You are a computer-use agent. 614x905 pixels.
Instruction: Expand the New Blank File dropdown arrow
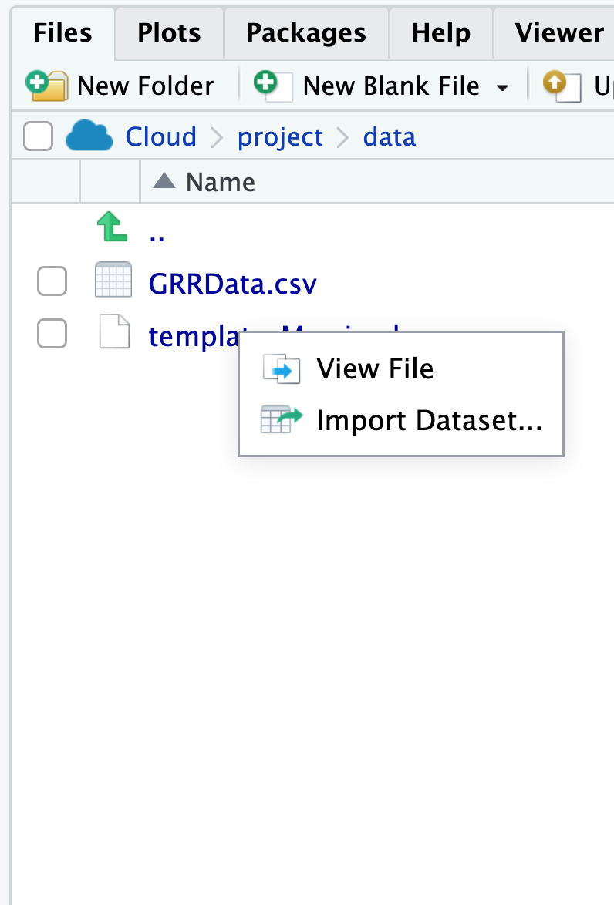[x=503, y=87]
